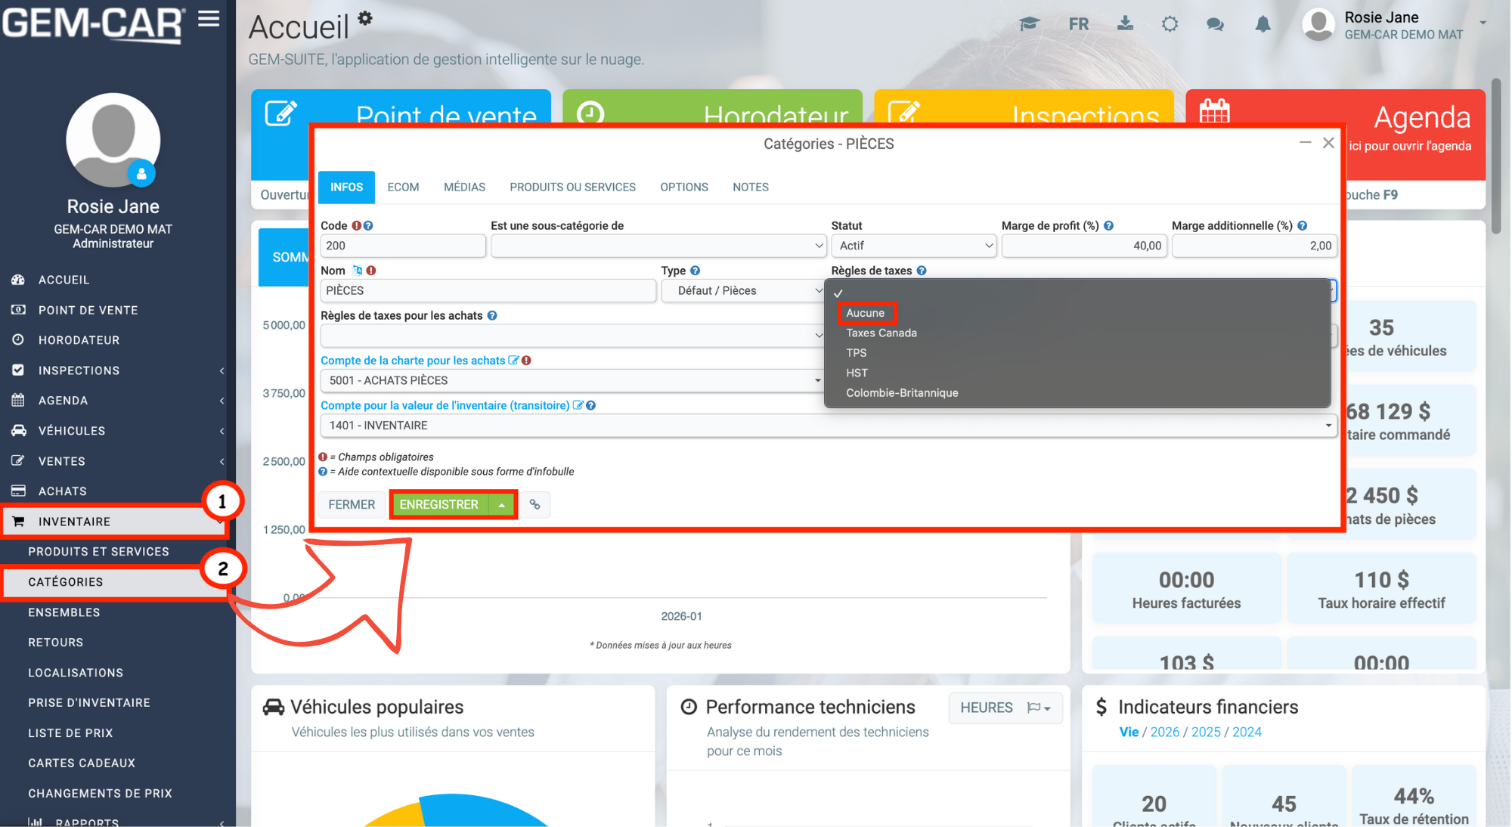Viewport: 1512px width, 827px height.
Task: Open Catégories in the Inventaire menu
Action: [66, 582]
